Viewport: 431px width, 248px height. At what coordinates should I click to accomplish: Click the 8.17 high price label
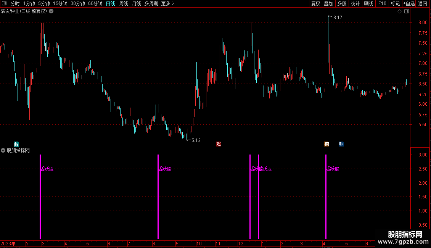point(338,17)
